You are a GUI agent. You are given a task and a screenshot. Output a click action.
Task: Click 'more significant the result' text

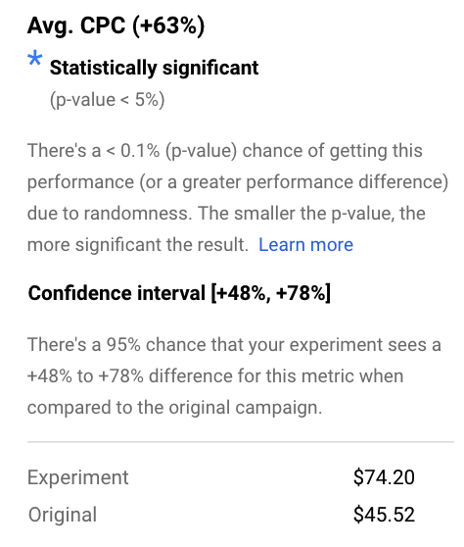click(x=138, y=244)
